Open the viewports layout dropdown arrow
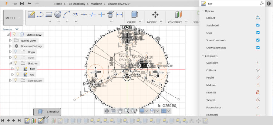 click(x=169, y=111)
